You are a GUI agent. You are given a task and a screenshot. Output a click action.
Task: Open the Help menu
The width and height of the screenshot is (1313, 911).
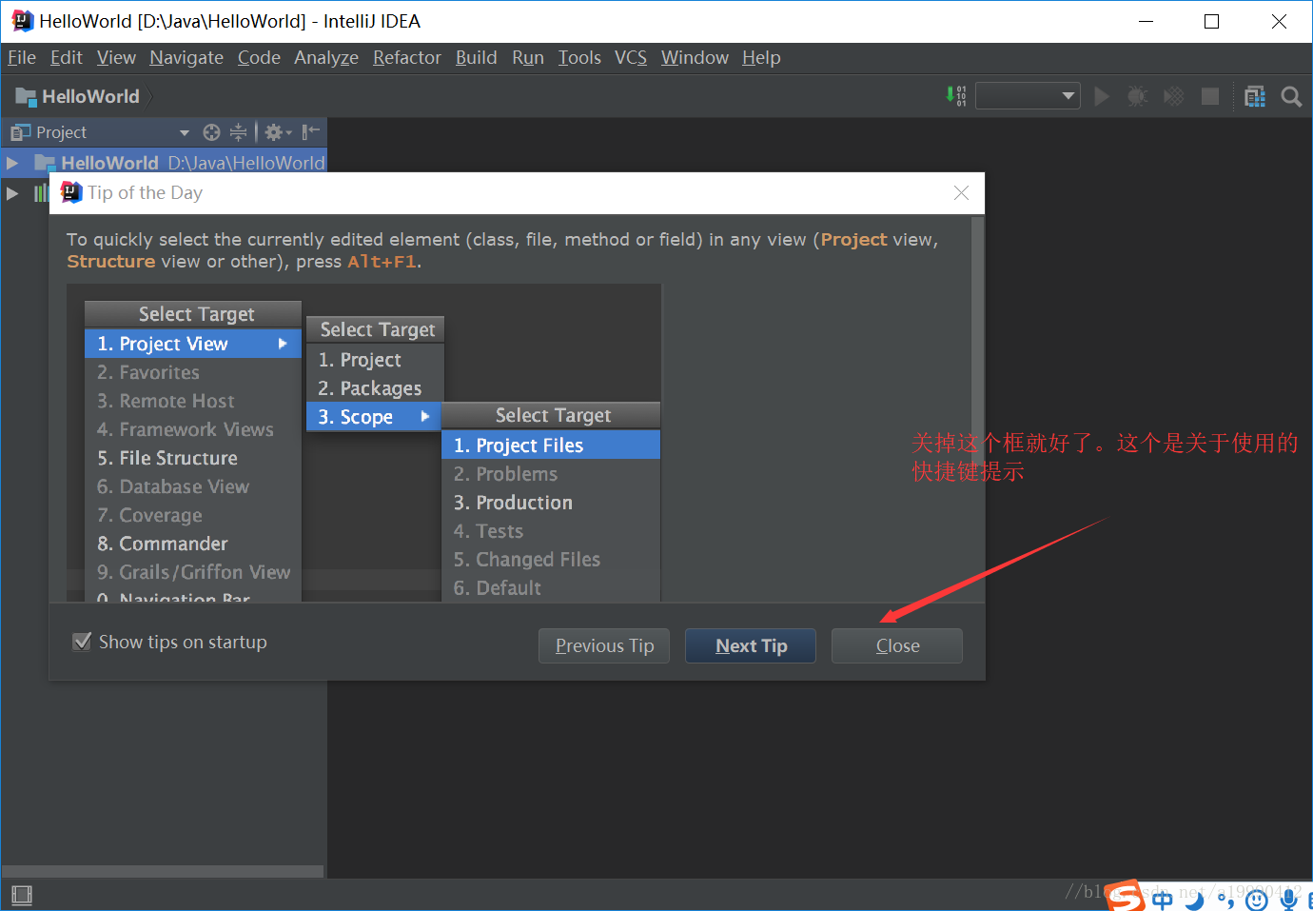coord(761,58)
